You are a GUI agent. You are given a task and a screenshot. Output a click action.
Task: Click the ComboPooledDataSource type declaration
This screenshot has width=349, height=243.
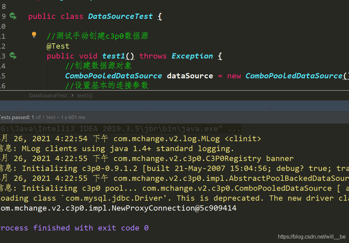pyautogui.click(x=113, y=76)
